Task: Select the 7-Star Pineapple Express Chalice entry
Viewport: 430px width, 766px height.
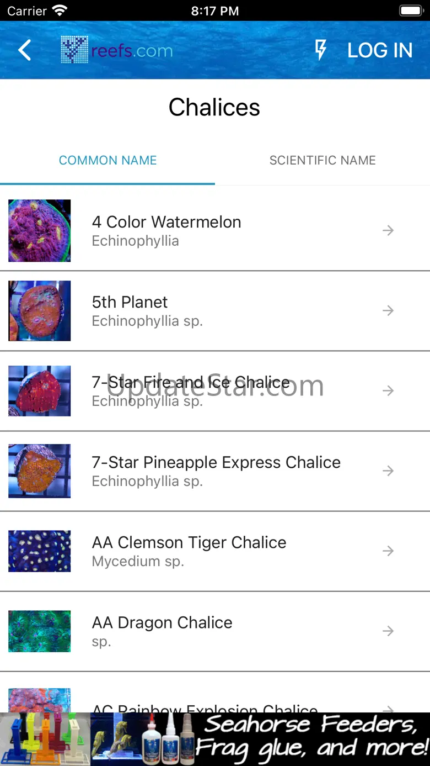Action: click(x=216, y=471)
